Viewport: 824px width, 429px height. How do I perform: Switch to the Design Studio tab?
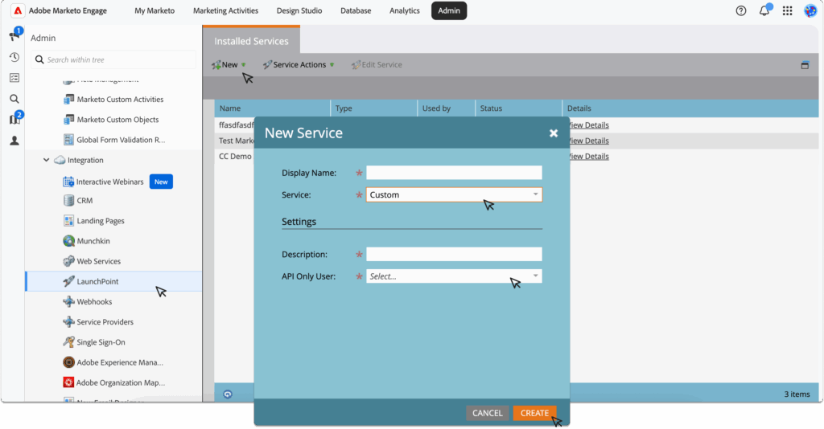pos(299,10)
